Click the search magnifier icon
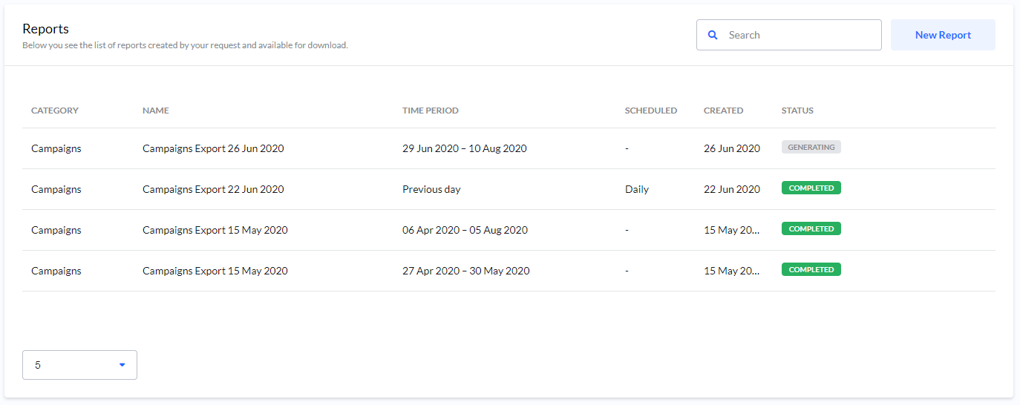This screenshot has width=1020, height=405. pos(713,35)
